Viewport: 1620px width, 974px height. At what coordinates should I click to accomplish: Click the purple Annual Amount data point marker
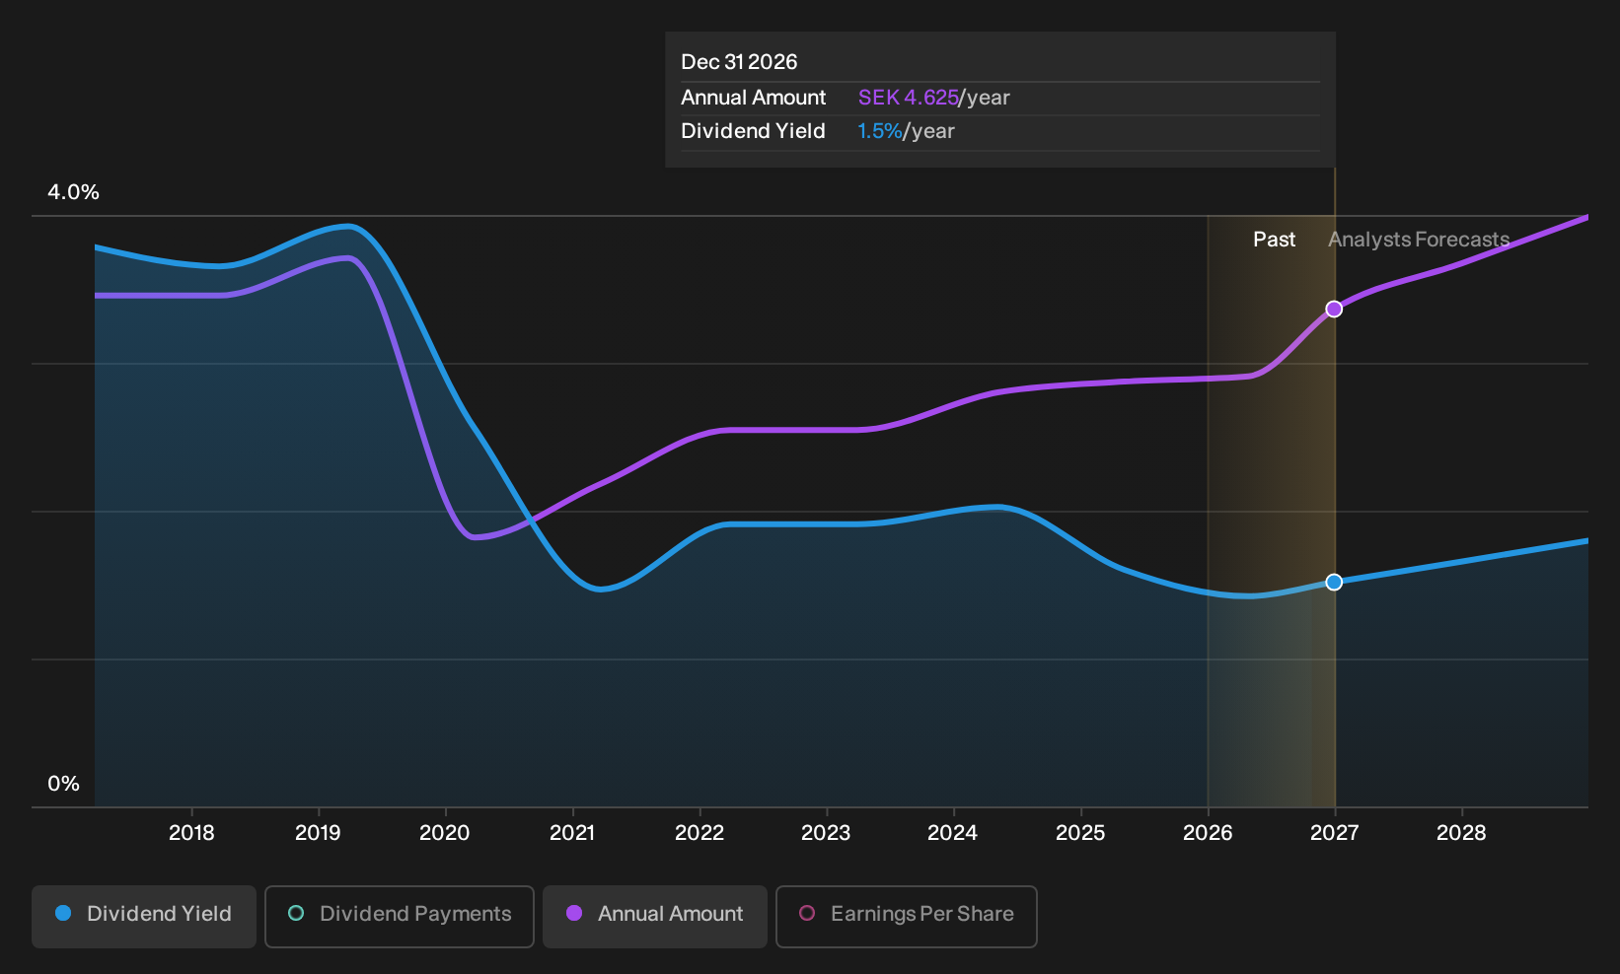point(1334,309)
